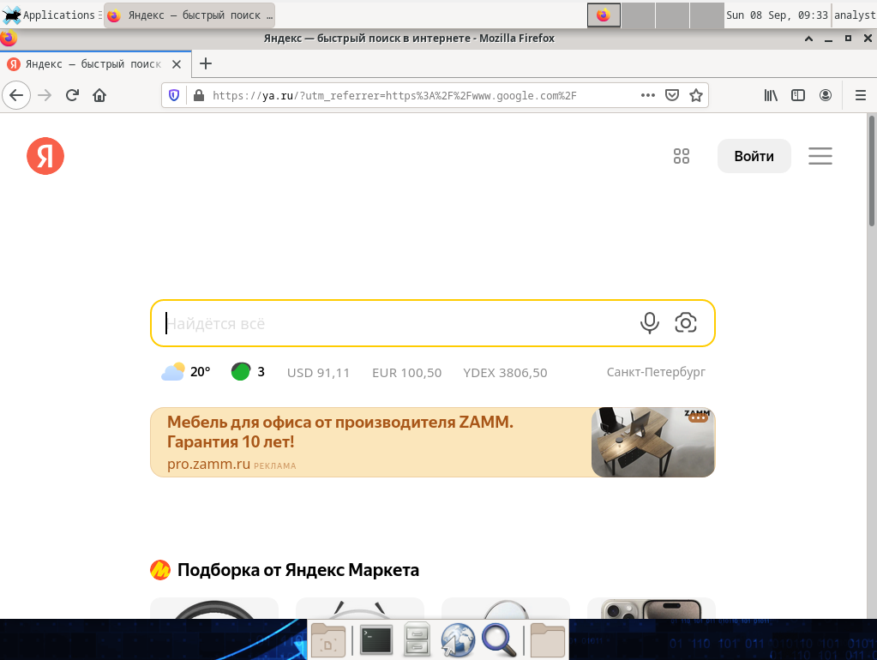Switch to the first workspace
The image size is (877, 660).
(604, 15)
